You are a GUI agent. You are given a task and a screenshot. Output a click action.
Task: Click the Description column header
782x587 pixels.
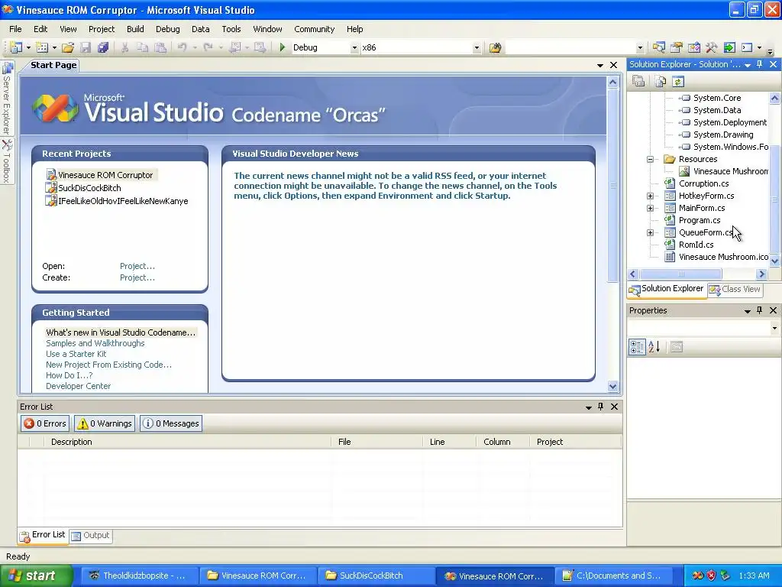point(188,442)
